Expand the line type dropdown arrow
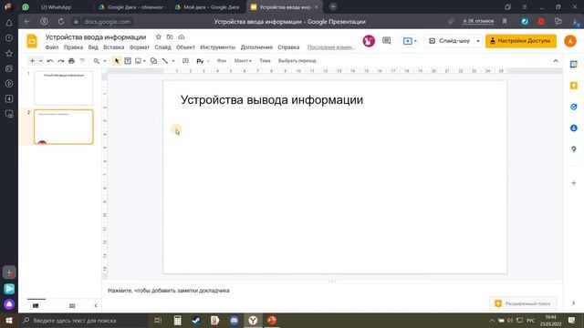 (x=173, y=61)
